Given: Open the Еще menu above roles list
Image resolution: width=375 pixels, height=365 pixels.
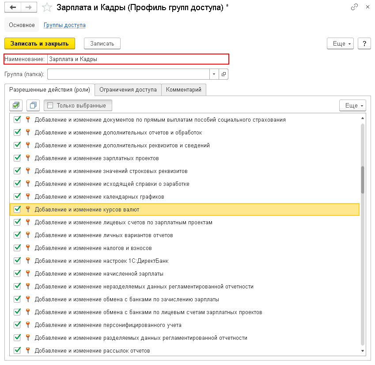Looking at the screenshot, I should coord(352,105).
